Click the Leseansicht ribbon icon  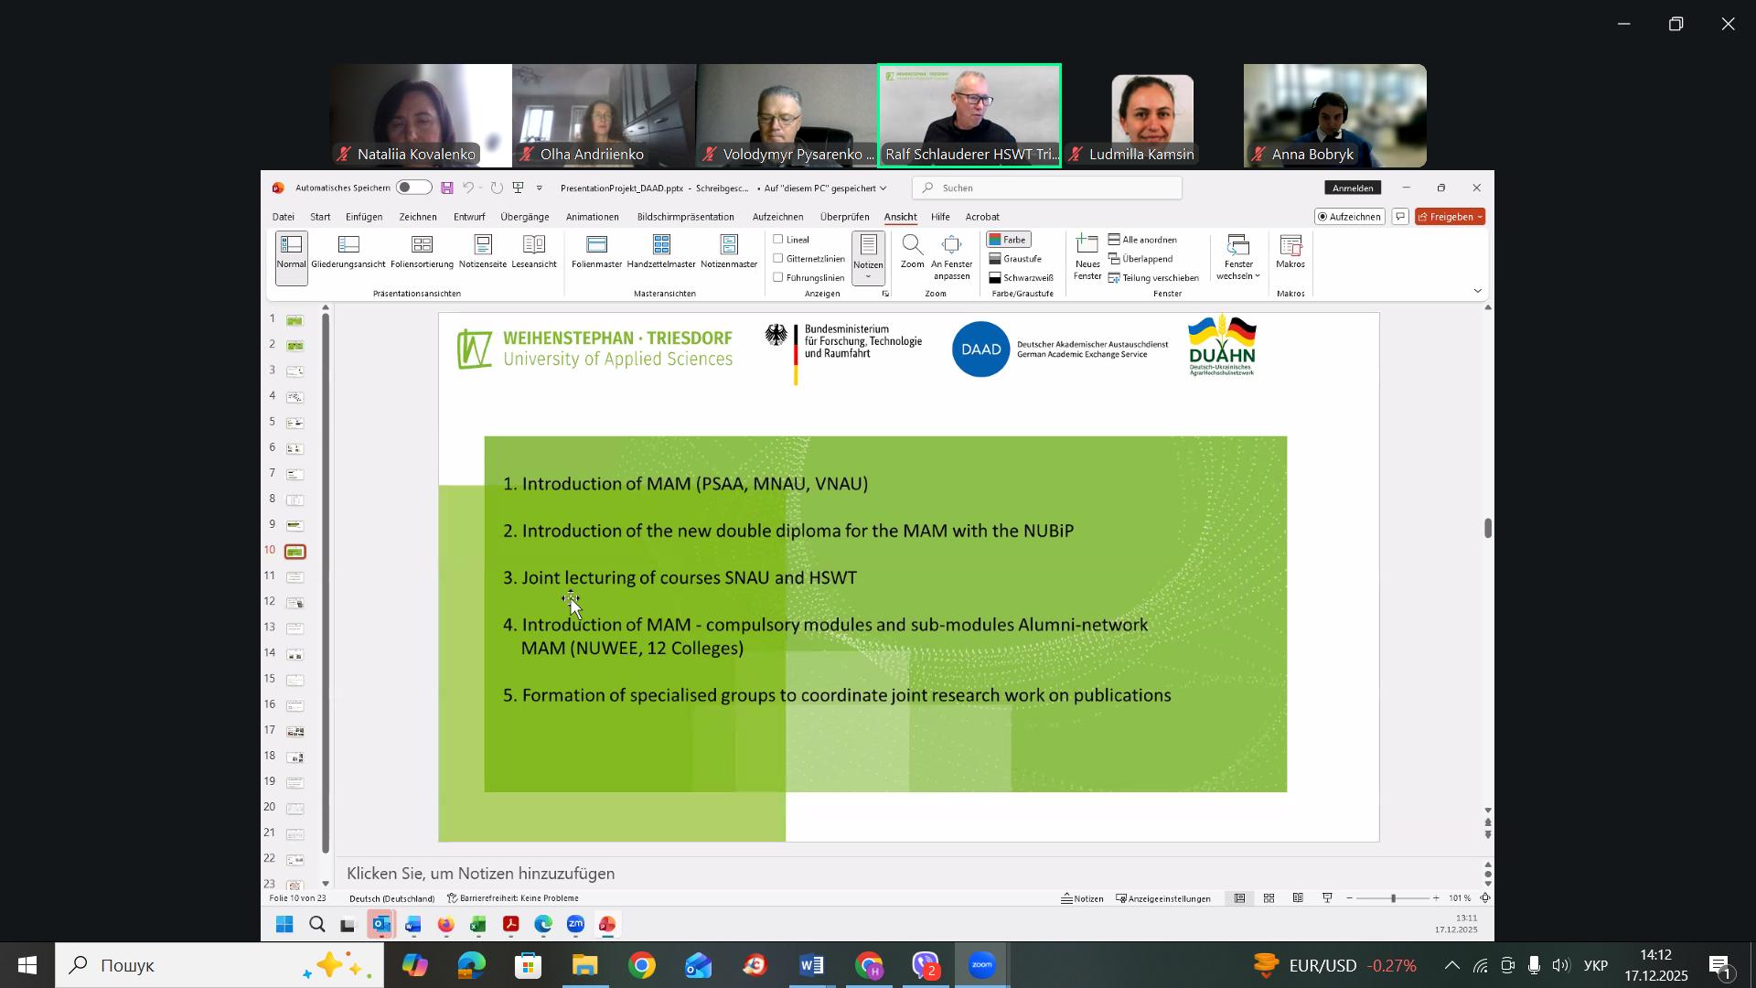pyautogui.click(x=534, y=245)
